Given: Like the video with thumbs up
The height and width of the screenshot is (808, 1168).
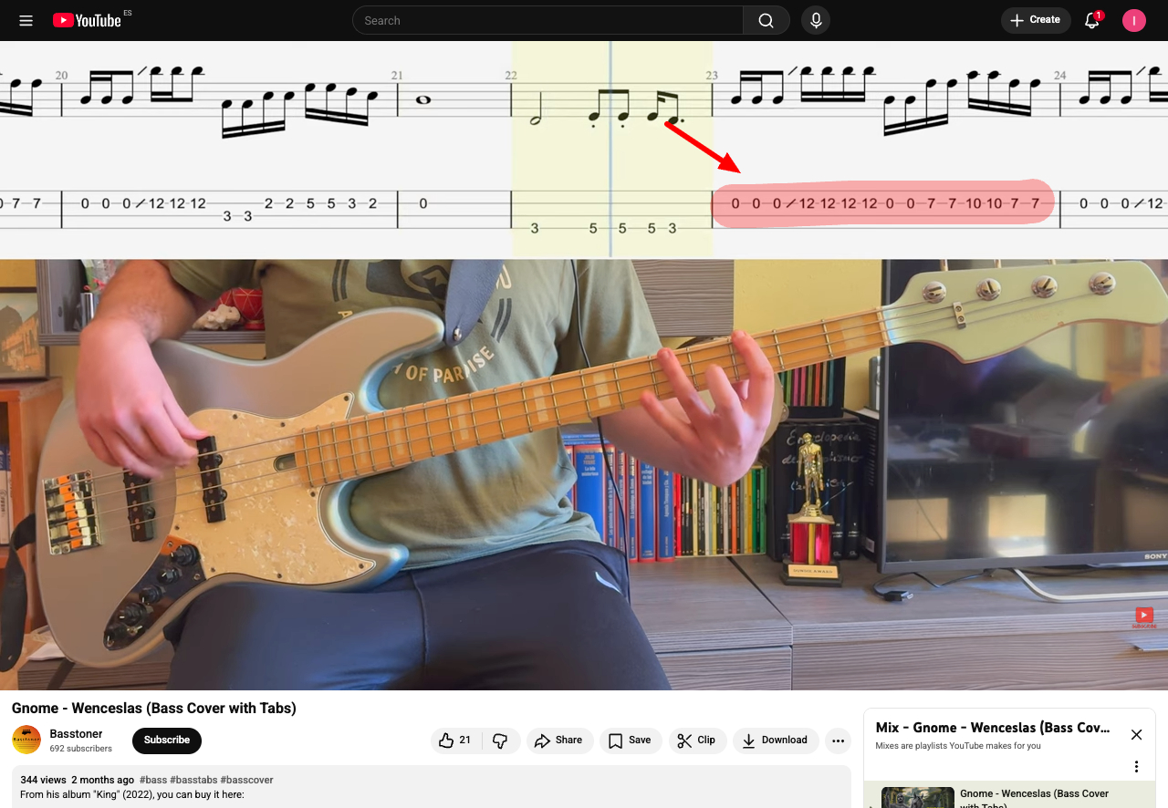Looking at the screenshot, I should pyautogui.click(x=454, y=741).
